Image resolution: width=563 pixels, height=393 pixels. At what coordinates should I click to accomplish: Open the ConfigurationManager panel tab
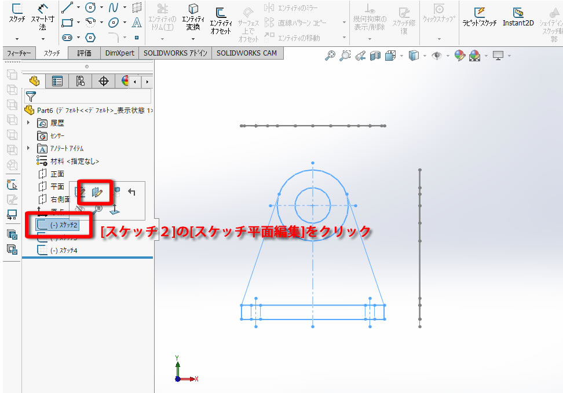pyautogui.click(x=81, y=81)
